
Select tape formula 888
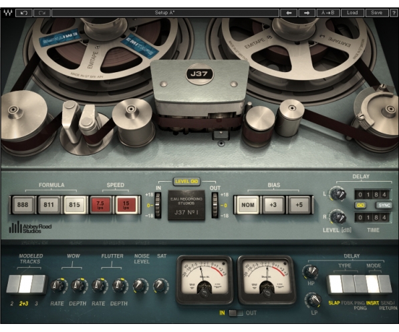pos(23,204)
